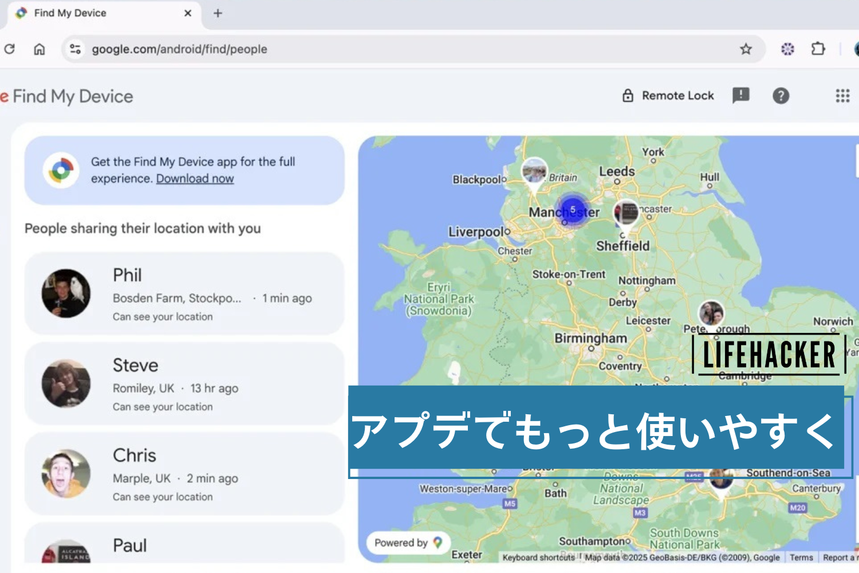Screen dimensions: 859x573
Task: Click the Remote Lock padlock icon
Action: click(628, 95)
